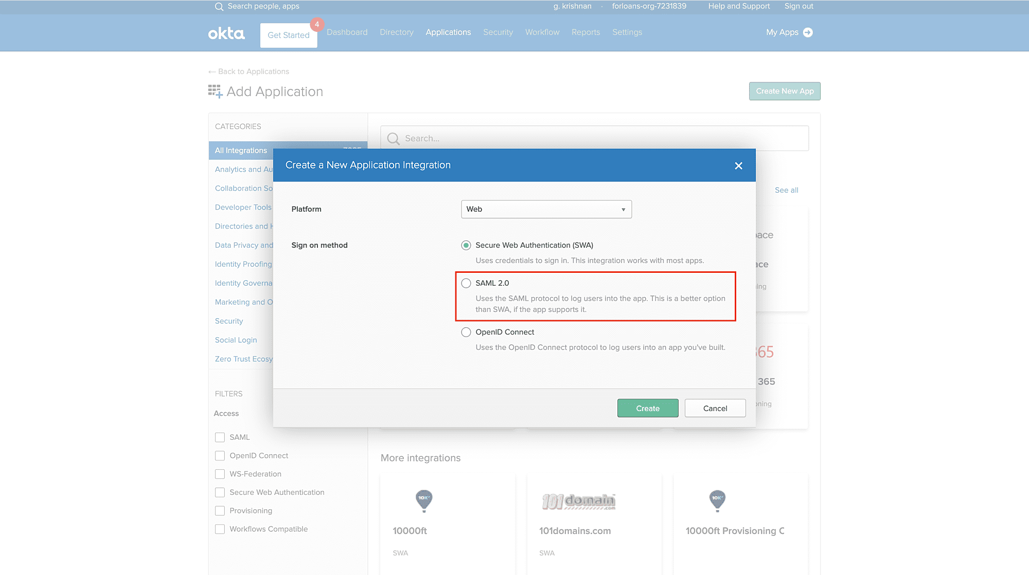Screen dimensions: 1029x575
Task: Click the search magnifier icon in top bar
Action: click(x=219, y=7)
